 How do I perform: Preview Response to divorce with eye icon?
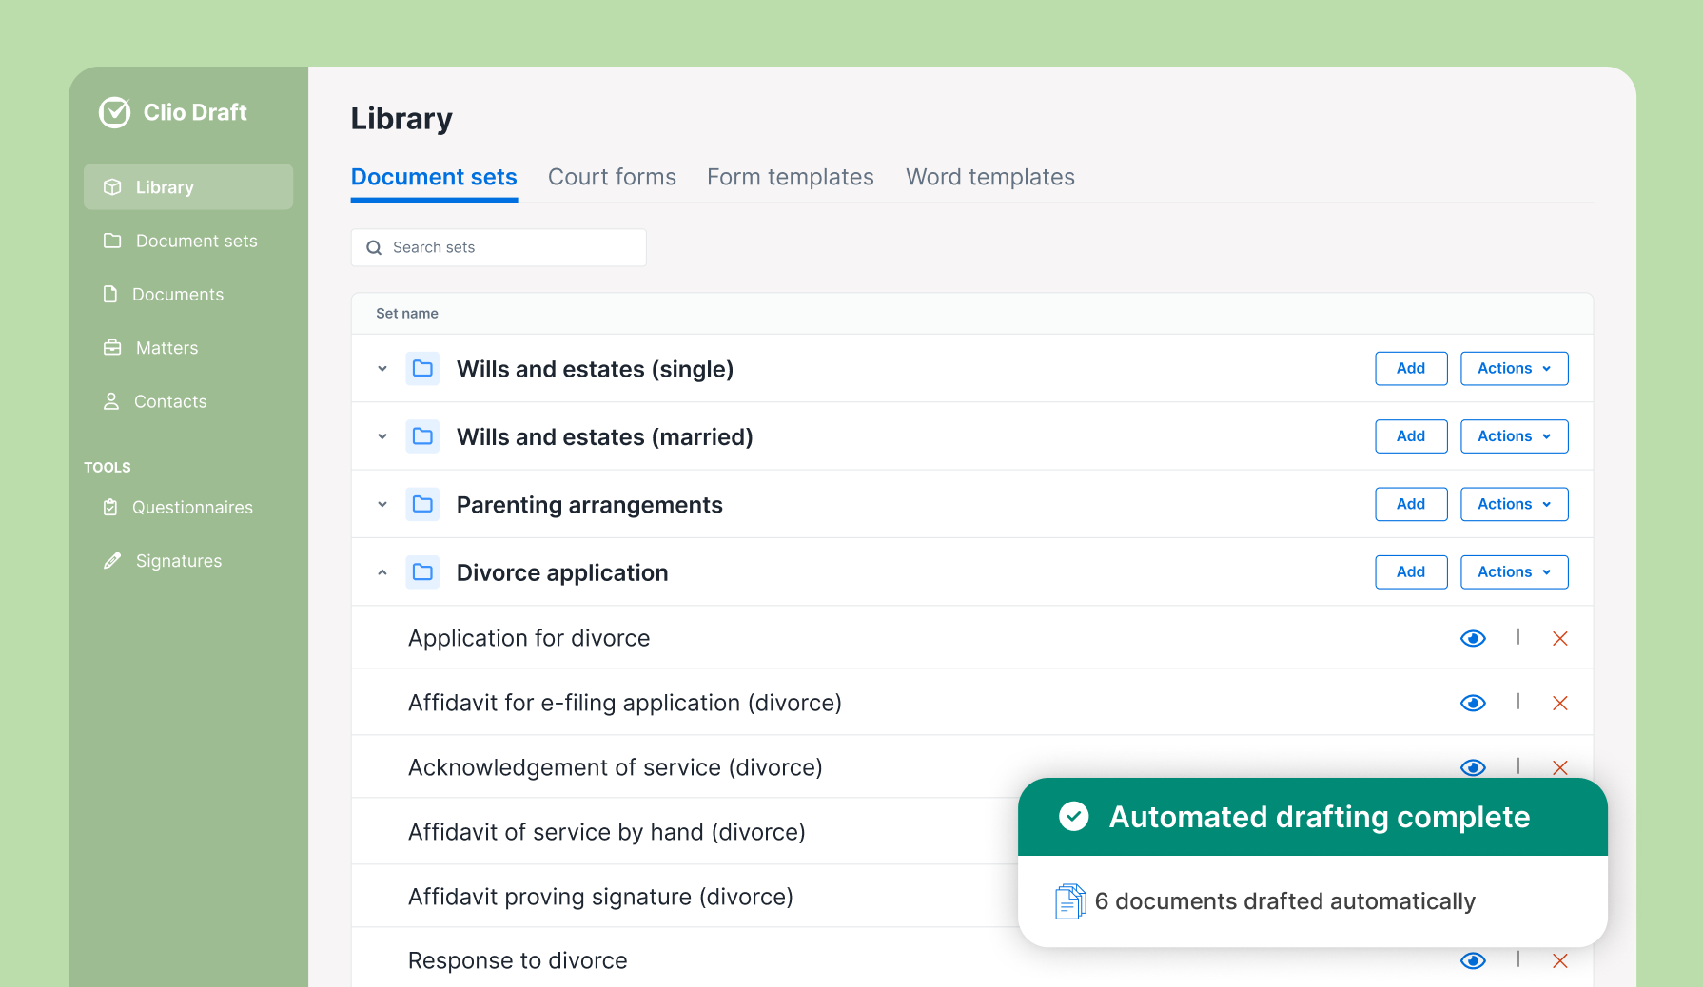pyautogui.click(x=1473, y=960)
